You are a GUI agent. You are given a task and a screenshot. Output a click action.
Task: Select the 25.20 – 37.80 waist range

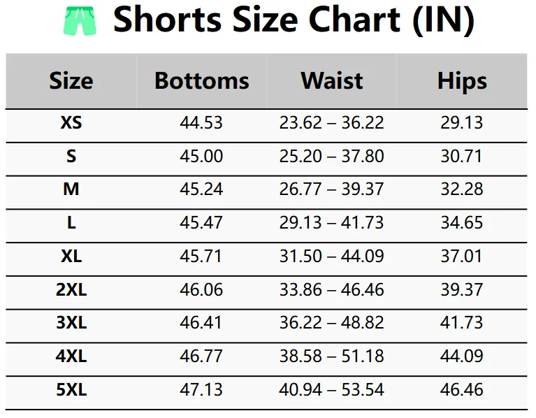point(332,157)
